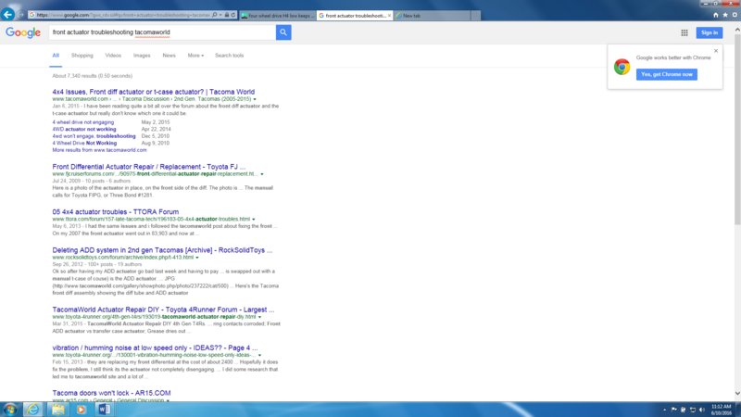
Task: Switch to News results
Action: pos(170,56)
